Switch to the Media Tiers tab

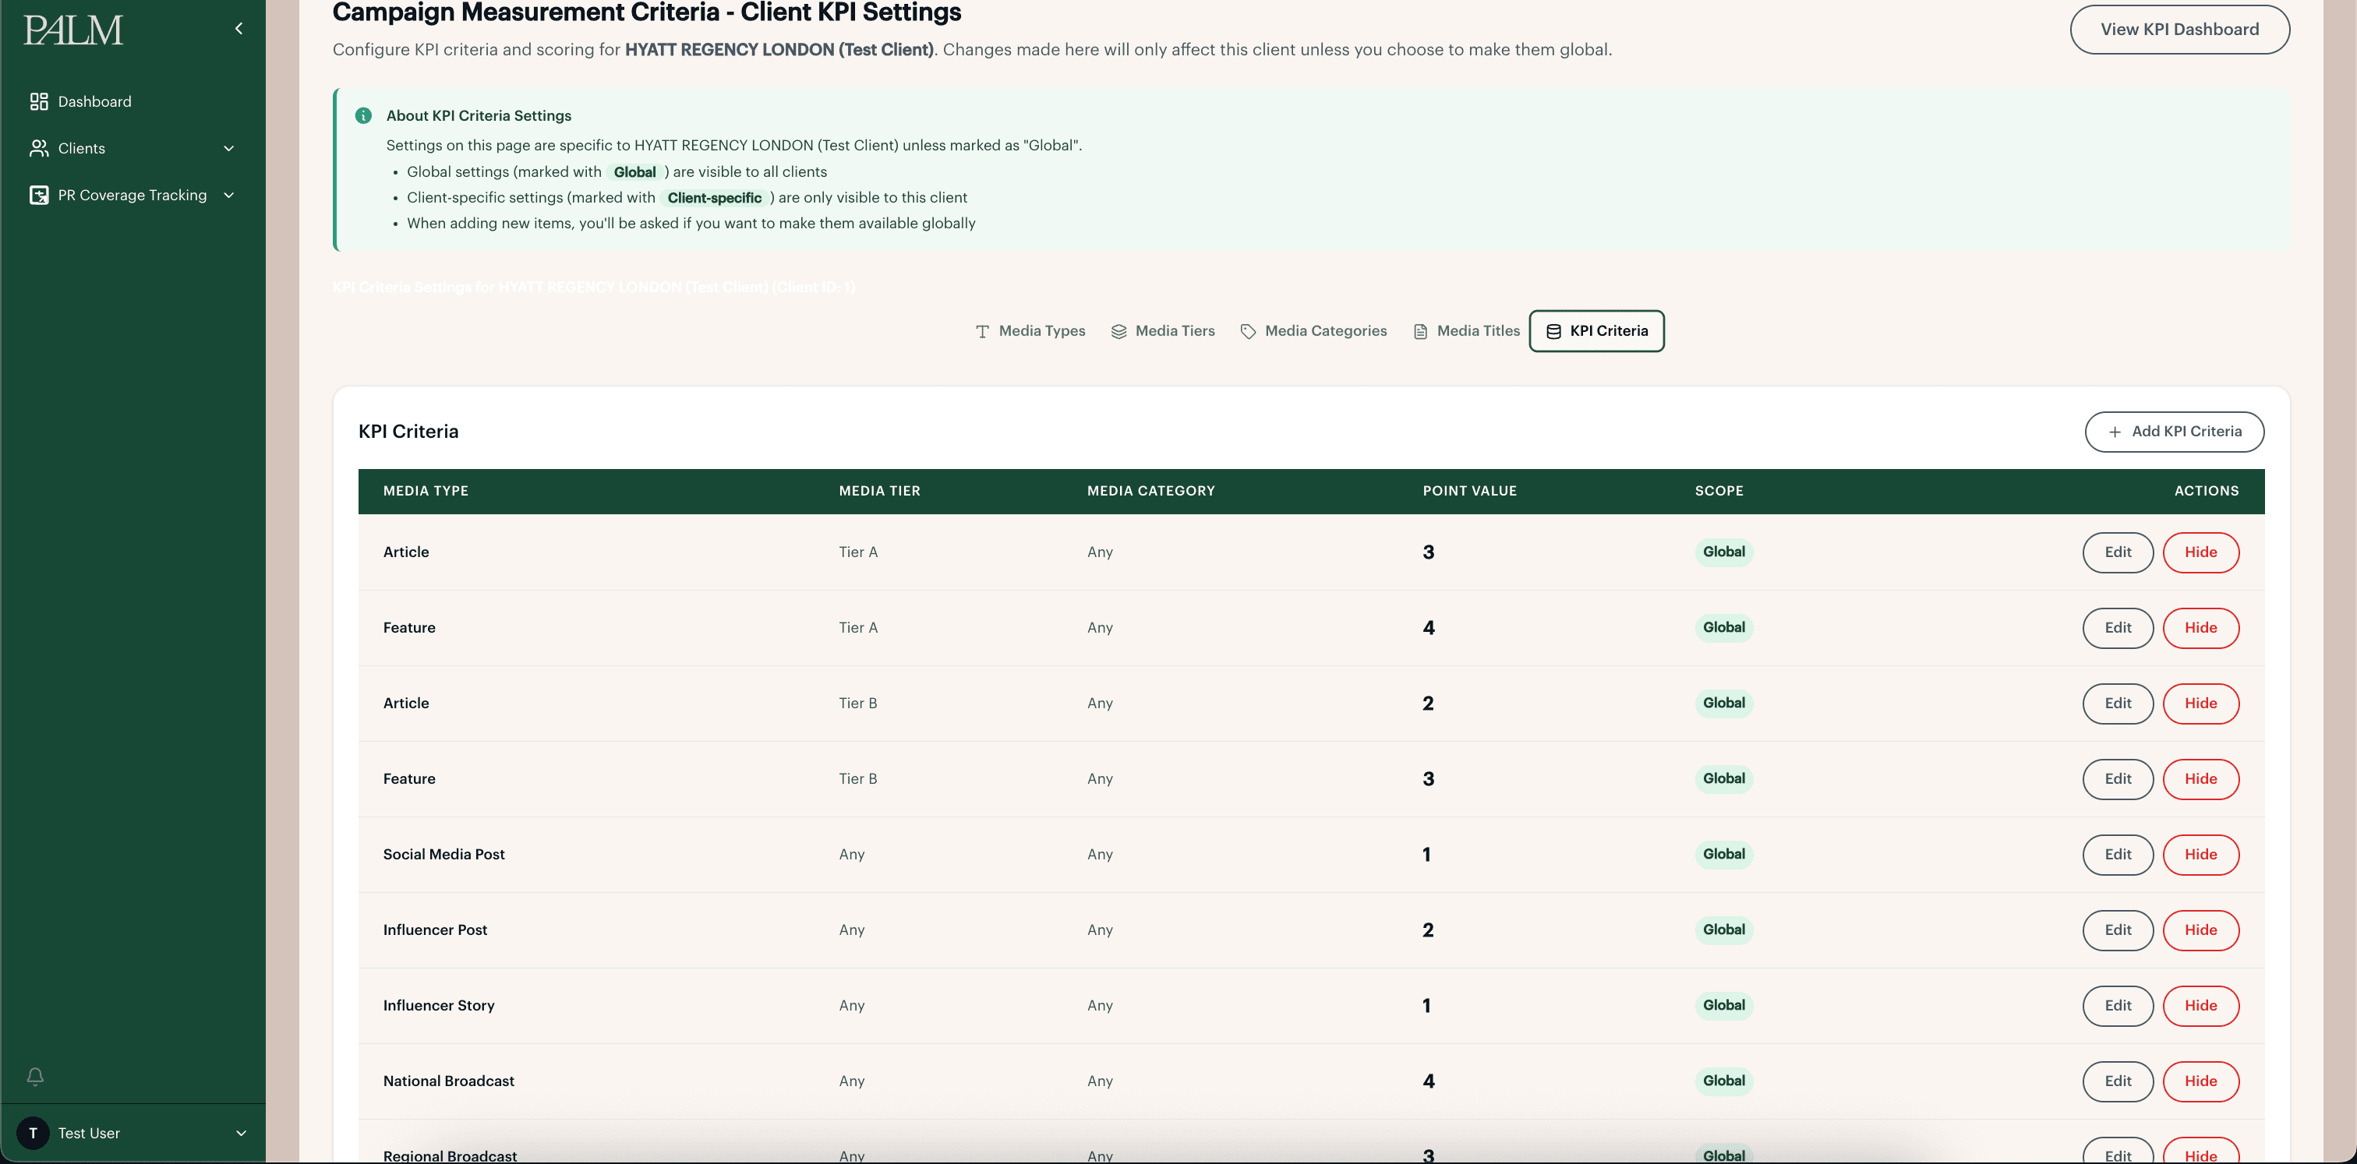click(1162, 331)
